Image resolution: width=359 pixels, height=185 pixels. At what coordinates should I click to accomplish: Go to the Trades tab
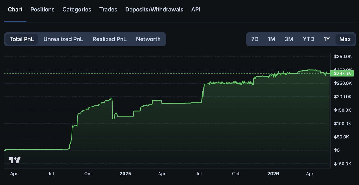click(108, 10)
